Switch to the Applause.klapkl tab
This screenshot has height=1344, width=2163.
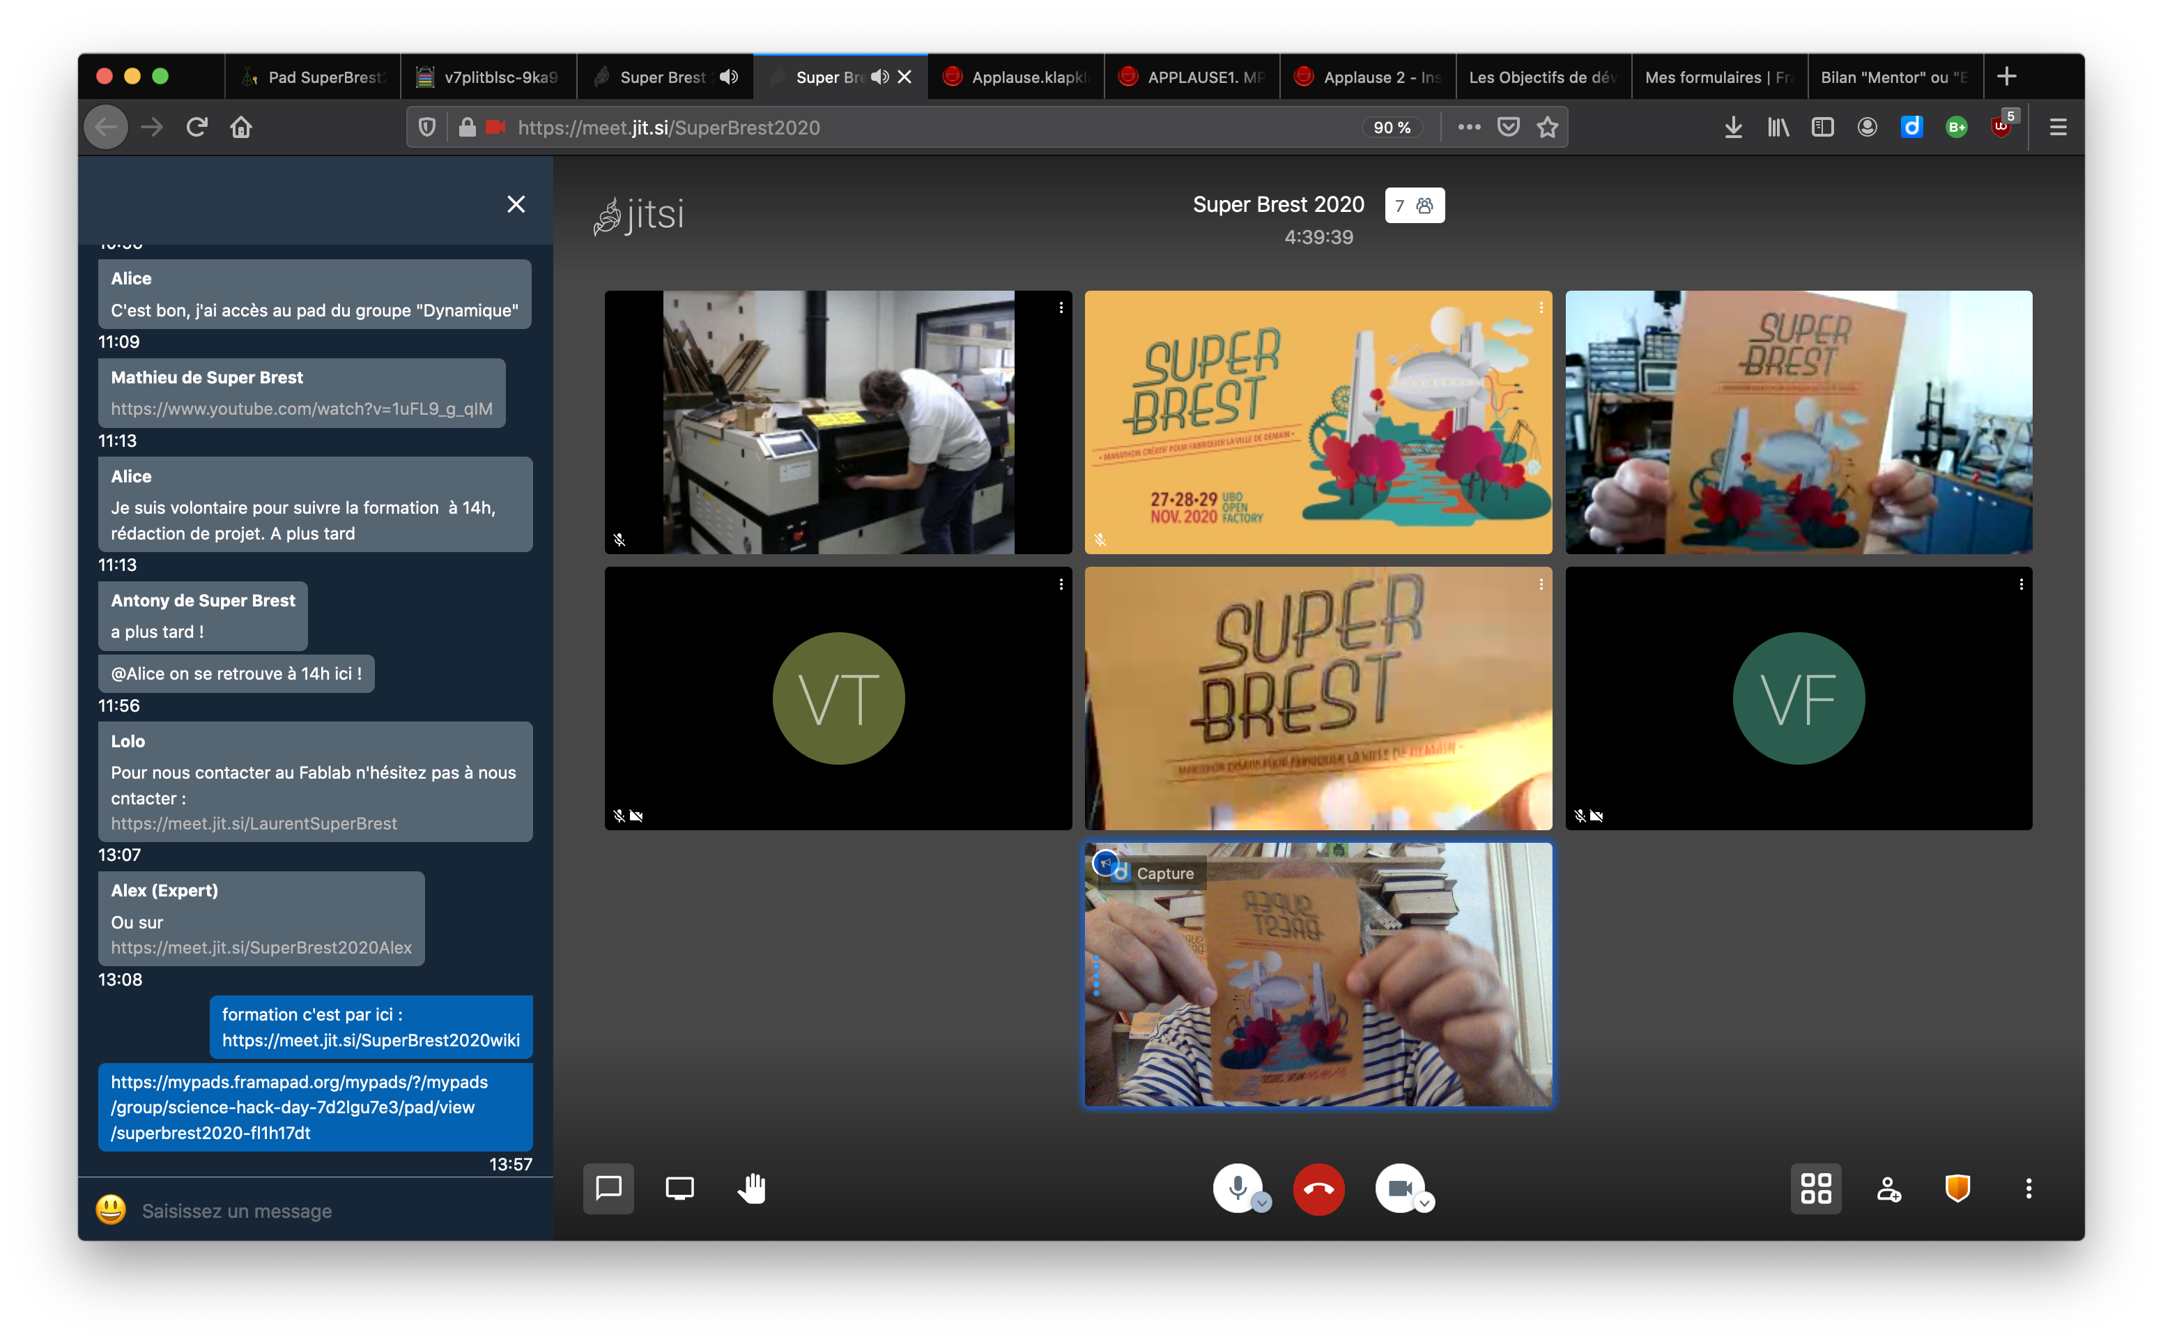point(1016,77)
